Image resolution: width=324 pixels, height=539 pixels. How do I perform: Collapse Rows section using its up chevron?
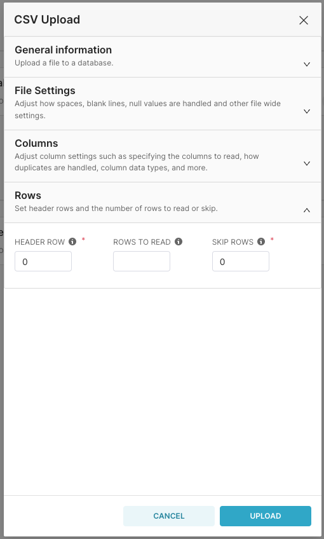point(307,210)
